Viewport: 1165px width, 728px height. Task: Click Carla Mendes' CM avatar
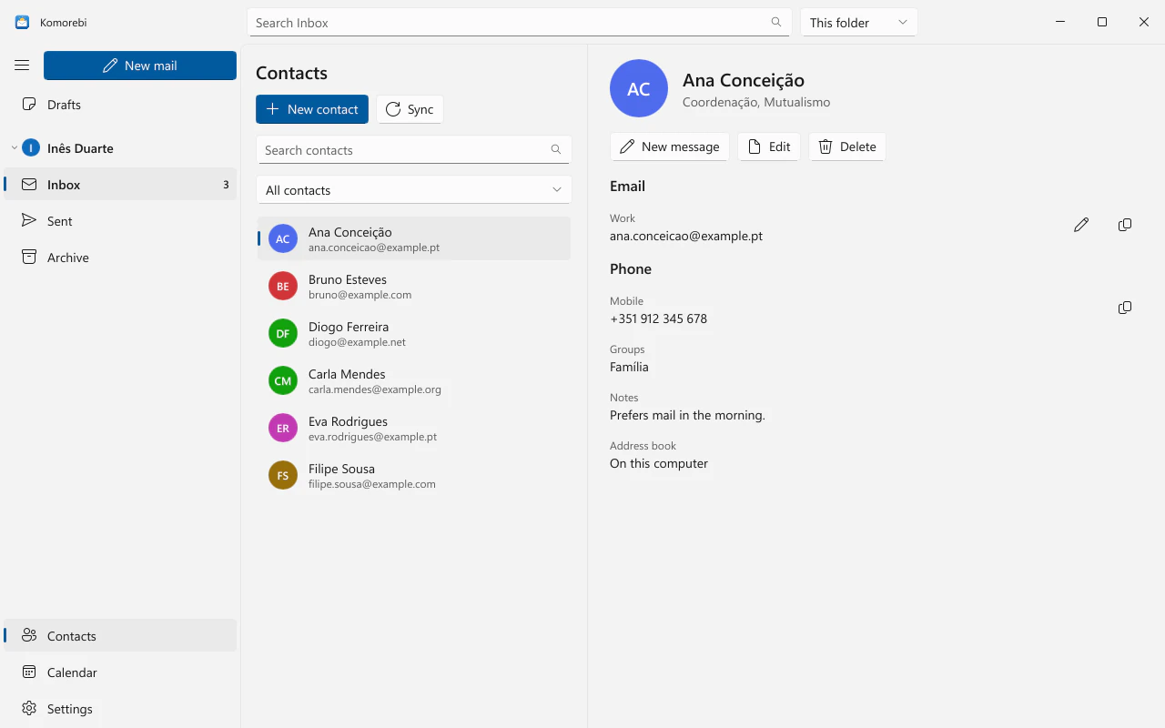(x=283, y=381)
